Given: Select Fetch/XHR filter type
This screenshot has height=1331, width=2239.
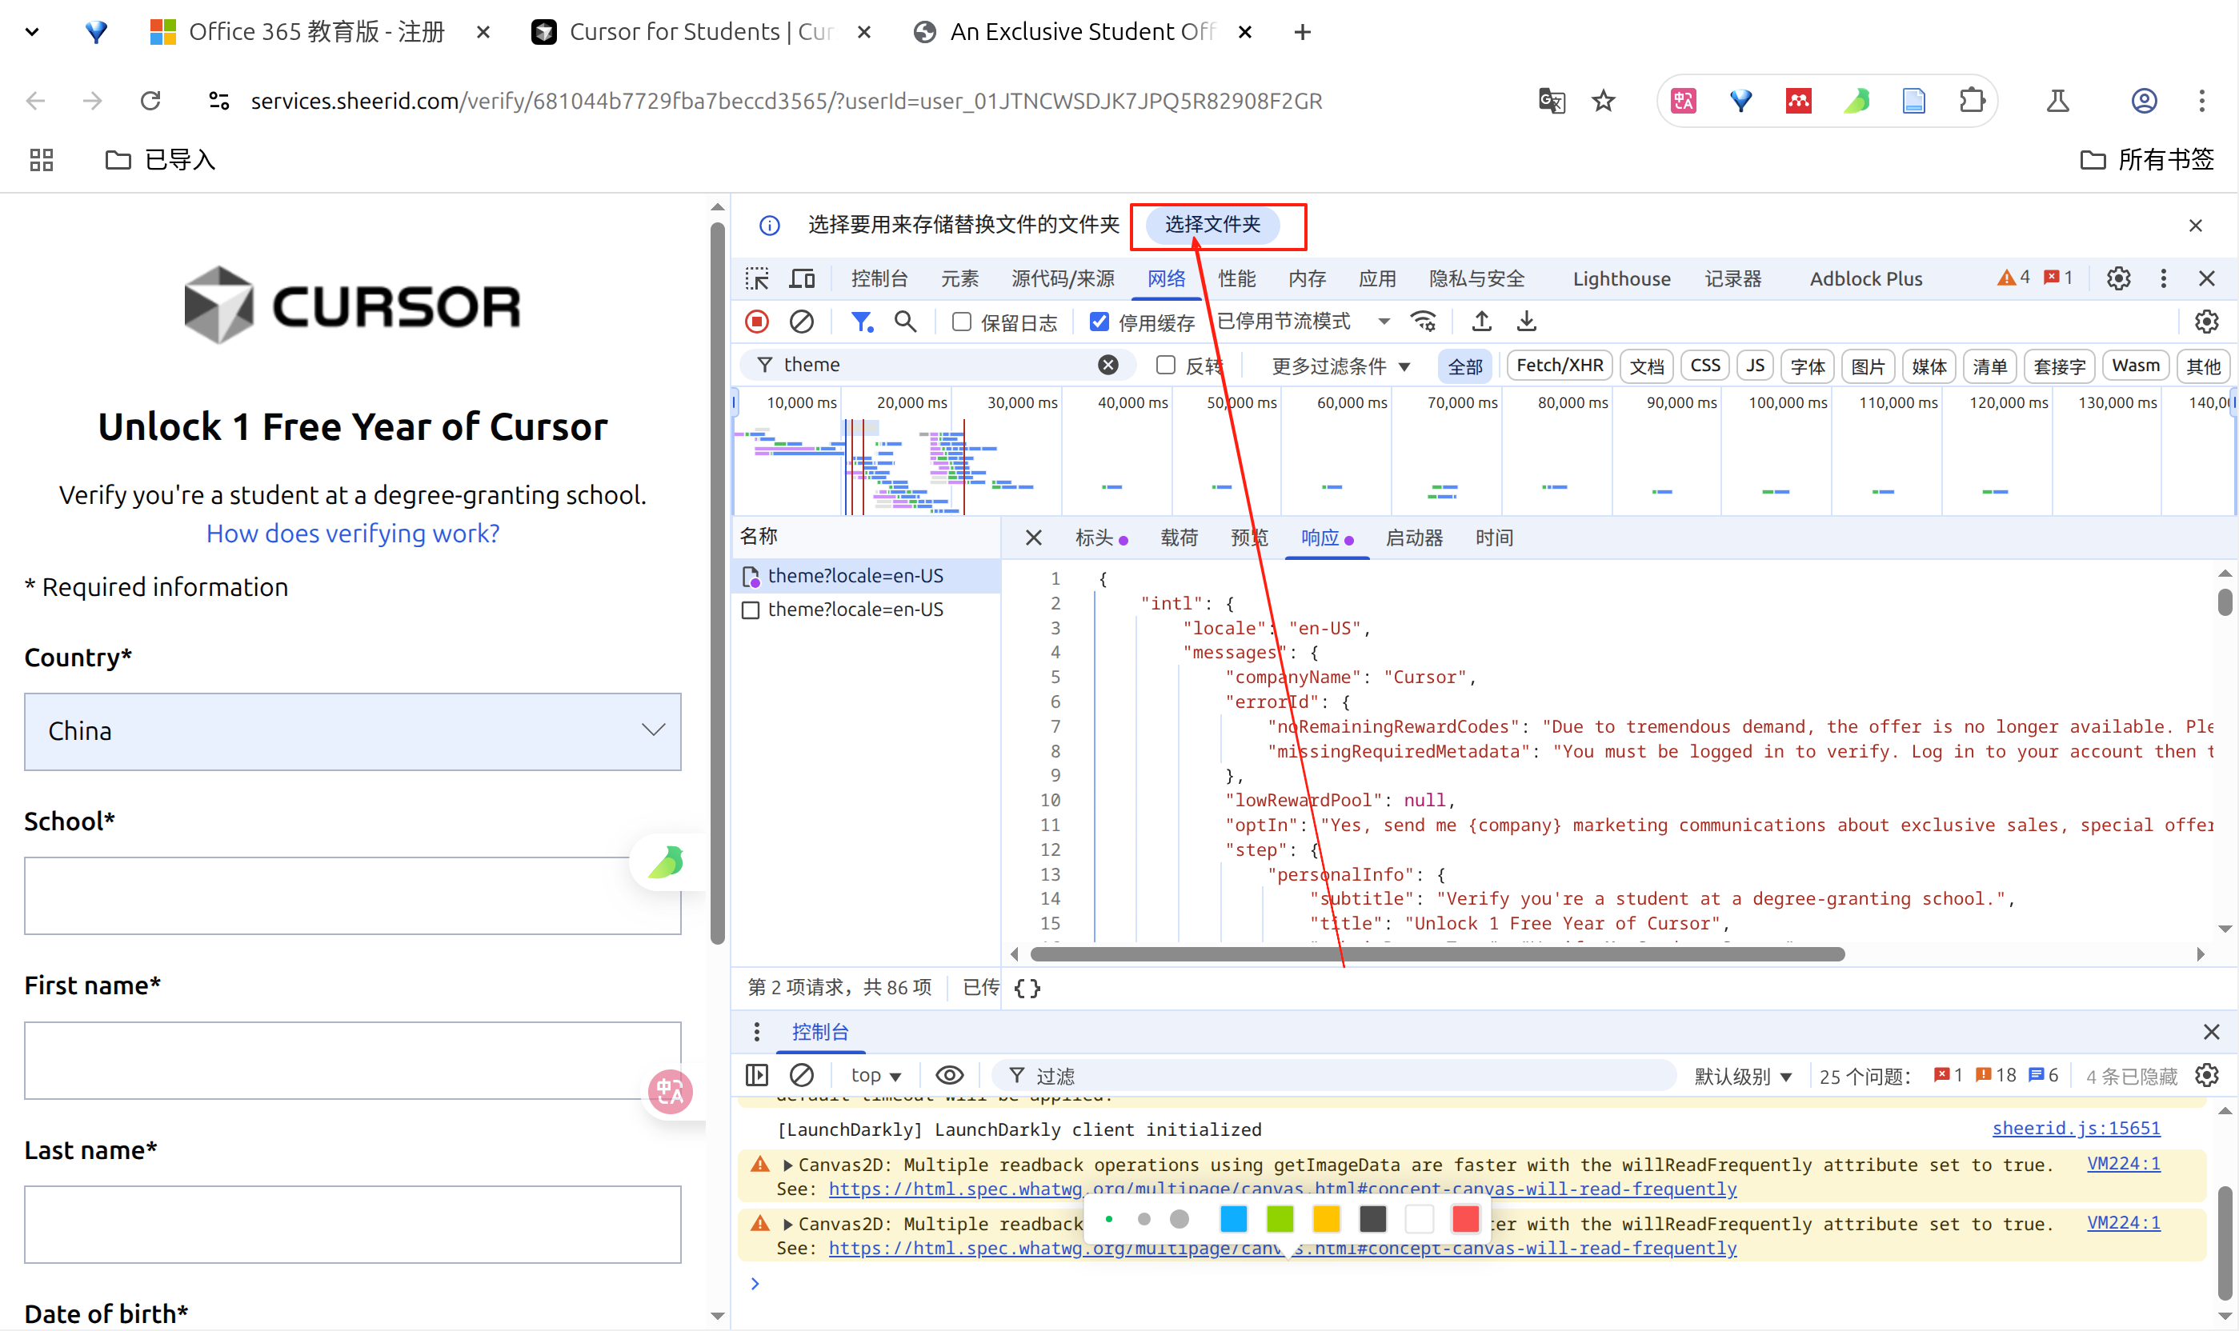Looking at the screenshot, I should (1559, 366).
